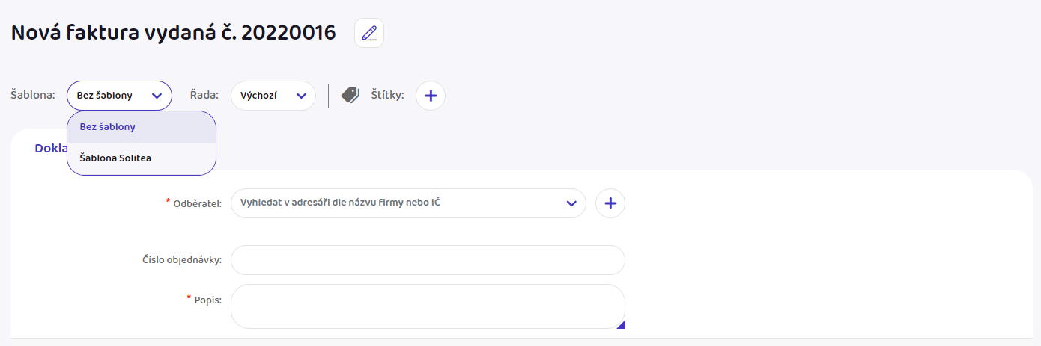Image resolution: width=1041 pixels, height=346 pixels.
Task: Click the Bez šablony template selector box
Action: pyautogui.click(x=119, y=96)
